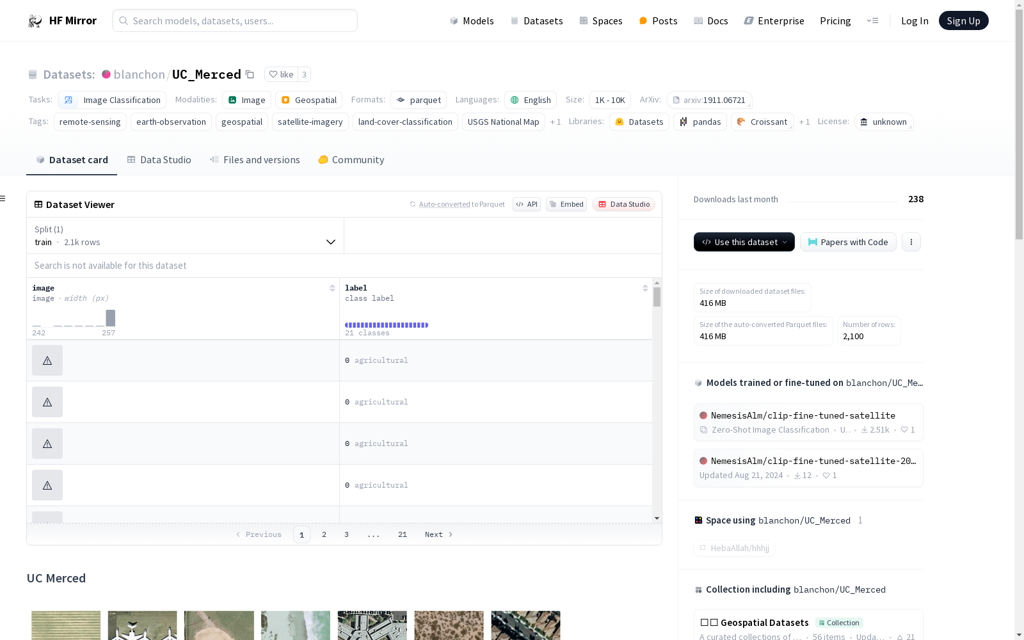
Task: Click the blanchon avatar icon
Action: [x=106, y=74]
